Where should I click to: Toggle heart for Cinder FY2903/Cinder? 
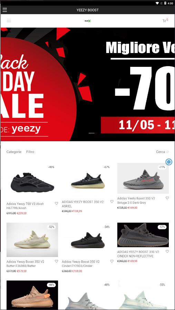[112, 261]
